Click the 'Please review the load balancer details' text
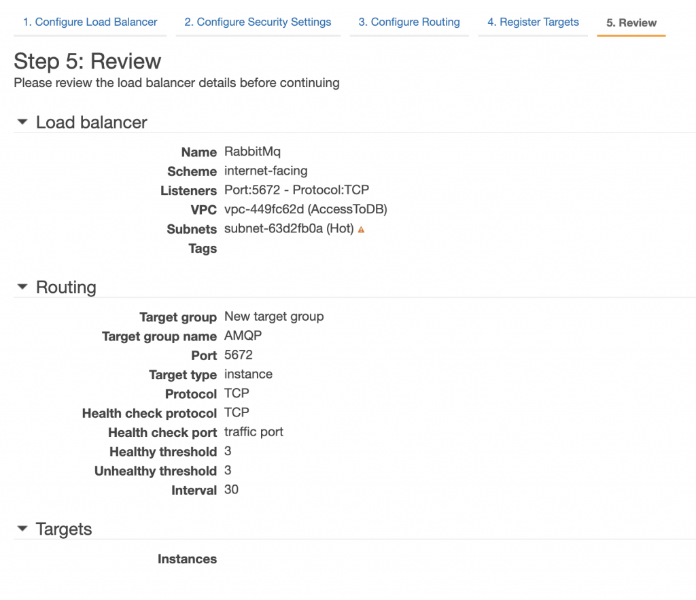 pyautogui.click(x=177, y=83)
